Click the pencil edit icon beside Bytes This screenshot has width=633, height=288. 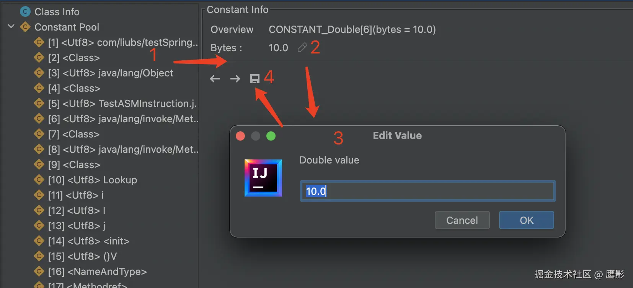[302, 47]
